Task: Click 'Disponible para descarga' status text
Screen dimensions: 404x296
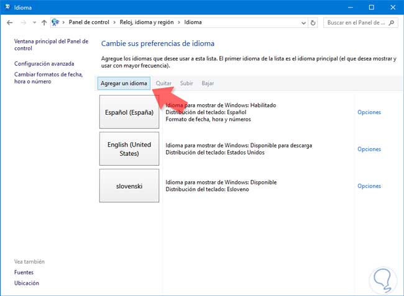Action: point(281,145)
